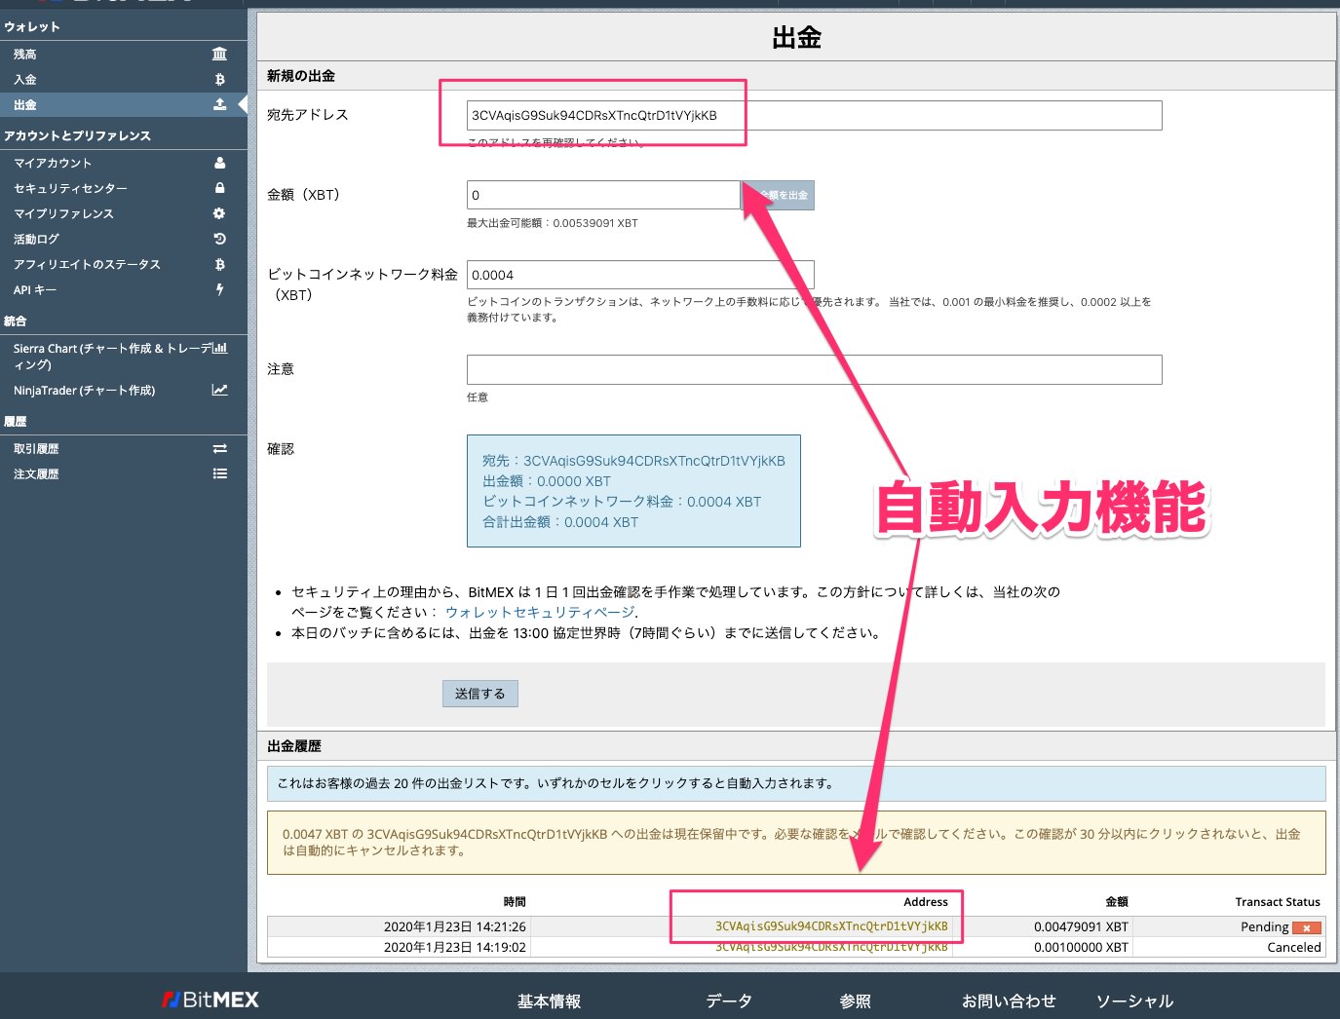Click the lightning icon beside API キー
1340x1019 pixels.
(x=219, y=290)
